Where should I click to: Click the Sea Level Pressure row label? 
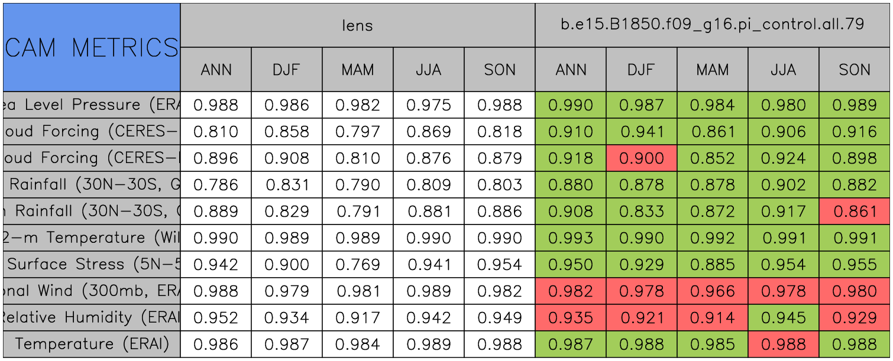pyautogui.click(x=92, y=105)
